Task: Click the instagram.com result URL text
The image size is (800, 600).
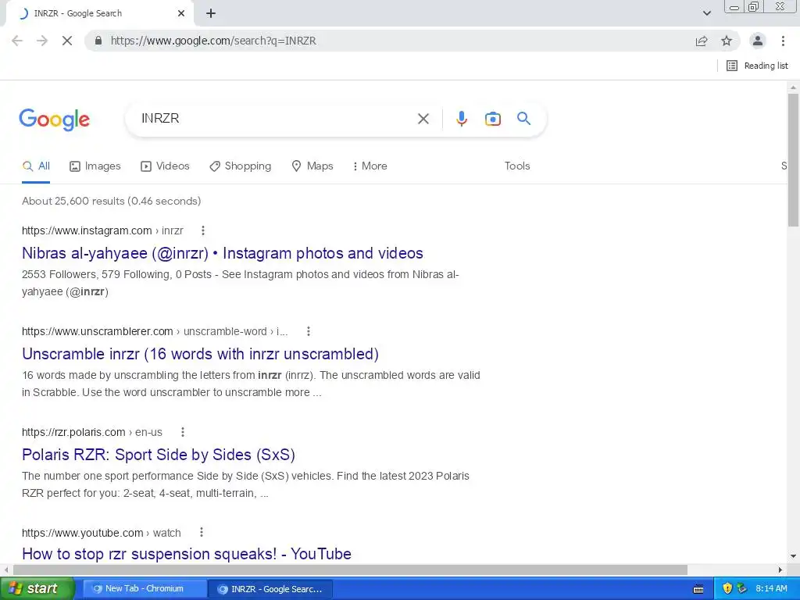Action: (102, 230)
